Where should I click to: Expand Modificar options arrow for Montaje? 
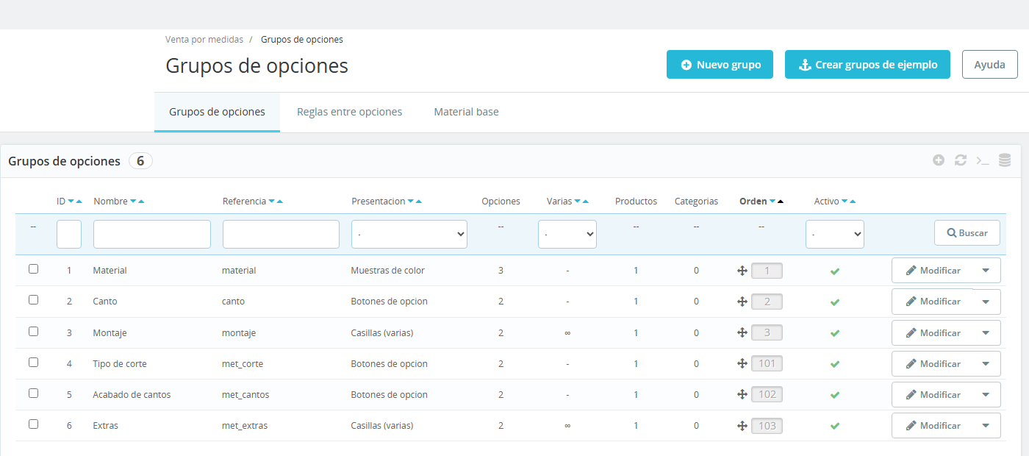(x=986, y=332)
